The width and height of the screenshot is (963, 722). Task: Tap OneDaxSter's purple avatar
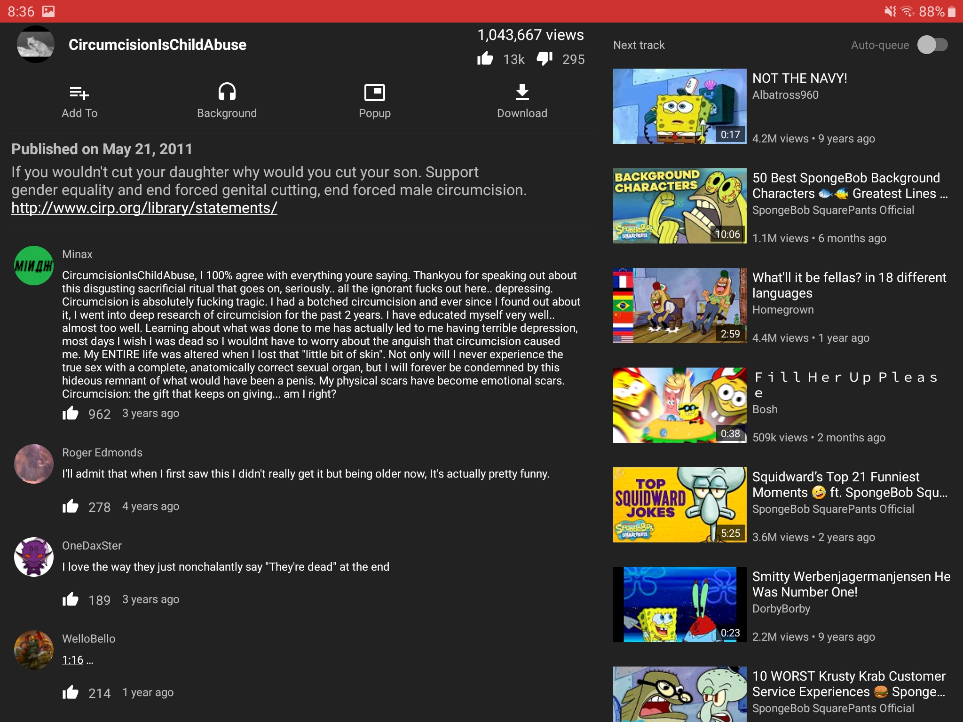click(34, 557)
